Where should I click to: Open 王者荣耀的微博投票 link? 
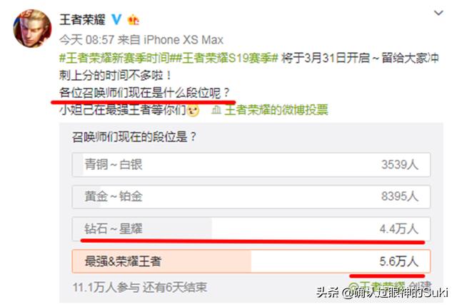pos(276,110)
